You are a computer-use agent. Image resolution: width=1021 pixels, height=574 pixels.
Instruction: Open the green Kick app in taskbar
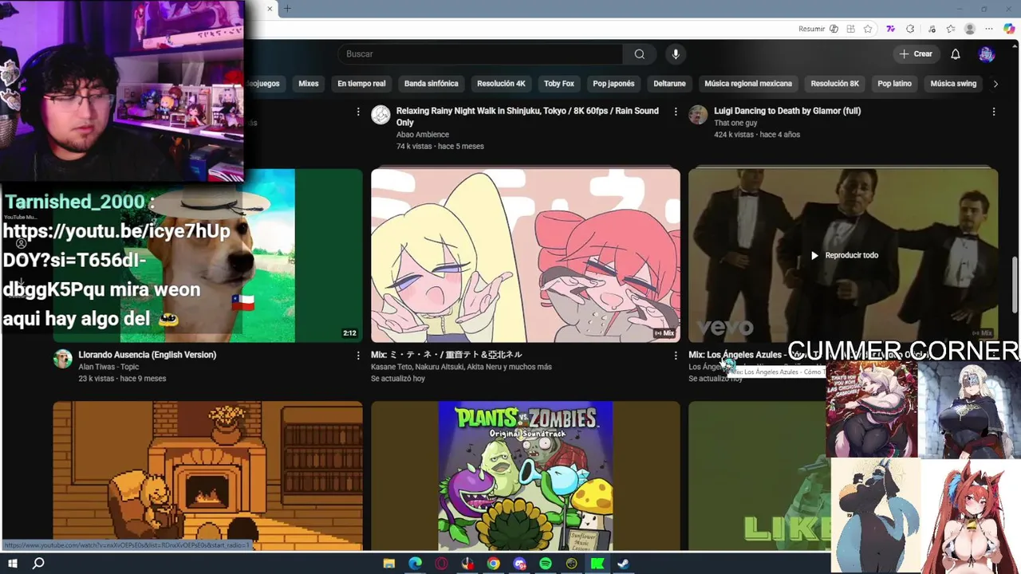pyautogui.click(x=597, y=564)
